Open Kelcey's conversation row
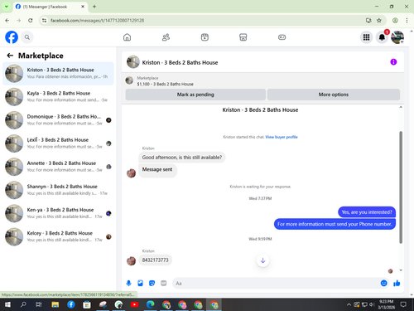414x311 pixels. pos(58,236)
